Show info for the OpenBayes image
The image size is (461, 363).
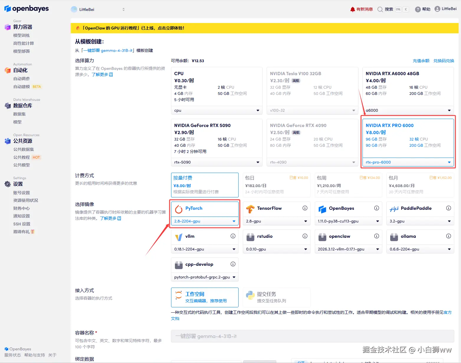[x=377, y=208]
